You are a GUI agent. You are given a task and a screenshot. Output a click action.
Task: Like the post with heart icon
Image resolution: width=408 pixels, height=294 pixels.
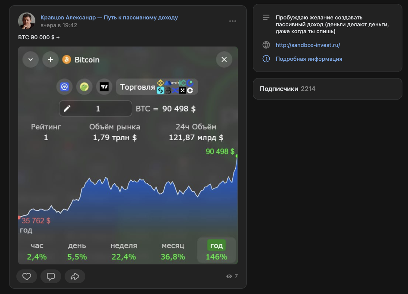pyautogui.click(x=27, y=276)
